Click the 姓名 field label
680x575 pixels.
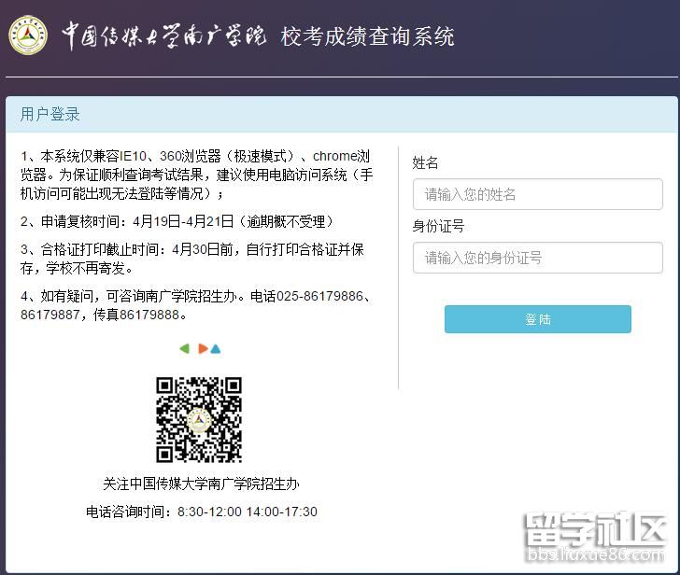pos(426,162)
